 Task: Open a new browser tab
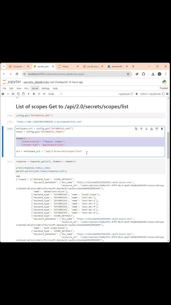[x=133, y=67]
